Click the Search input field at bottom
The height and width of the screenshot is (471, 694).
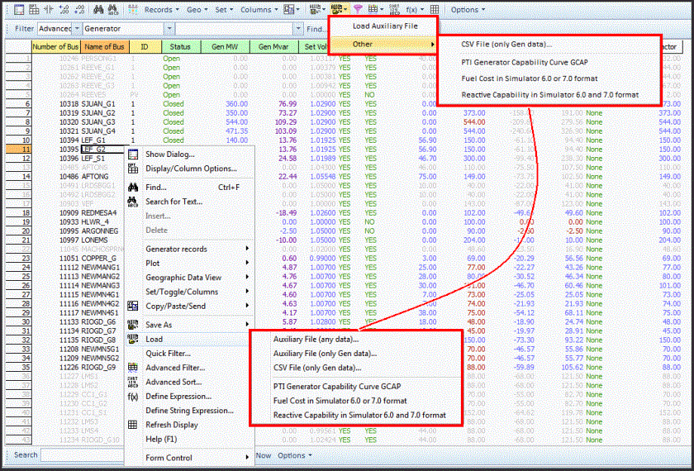pyautogui.click(x=83, y=455)
